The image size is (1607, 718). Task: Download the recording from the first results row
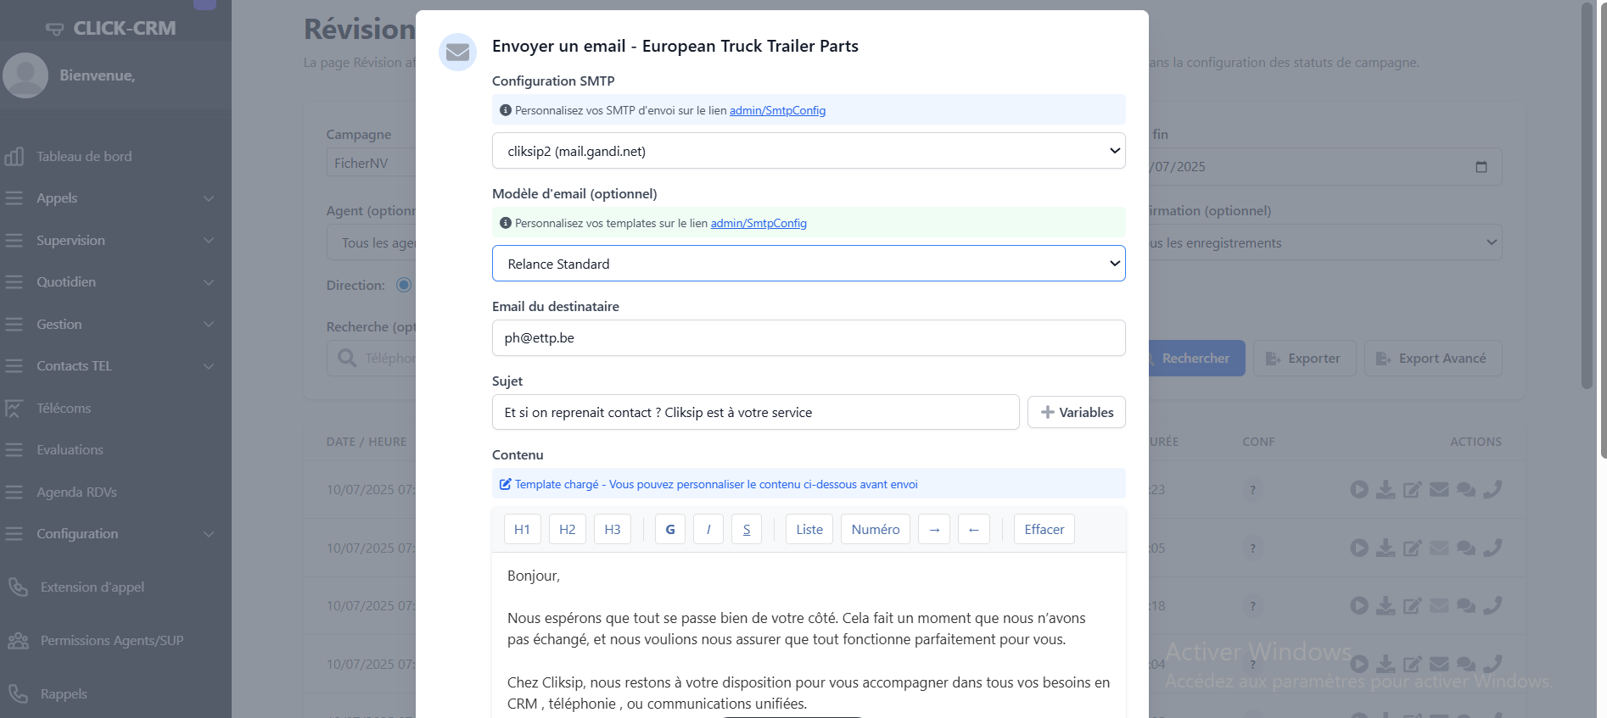coord(1386,489)
